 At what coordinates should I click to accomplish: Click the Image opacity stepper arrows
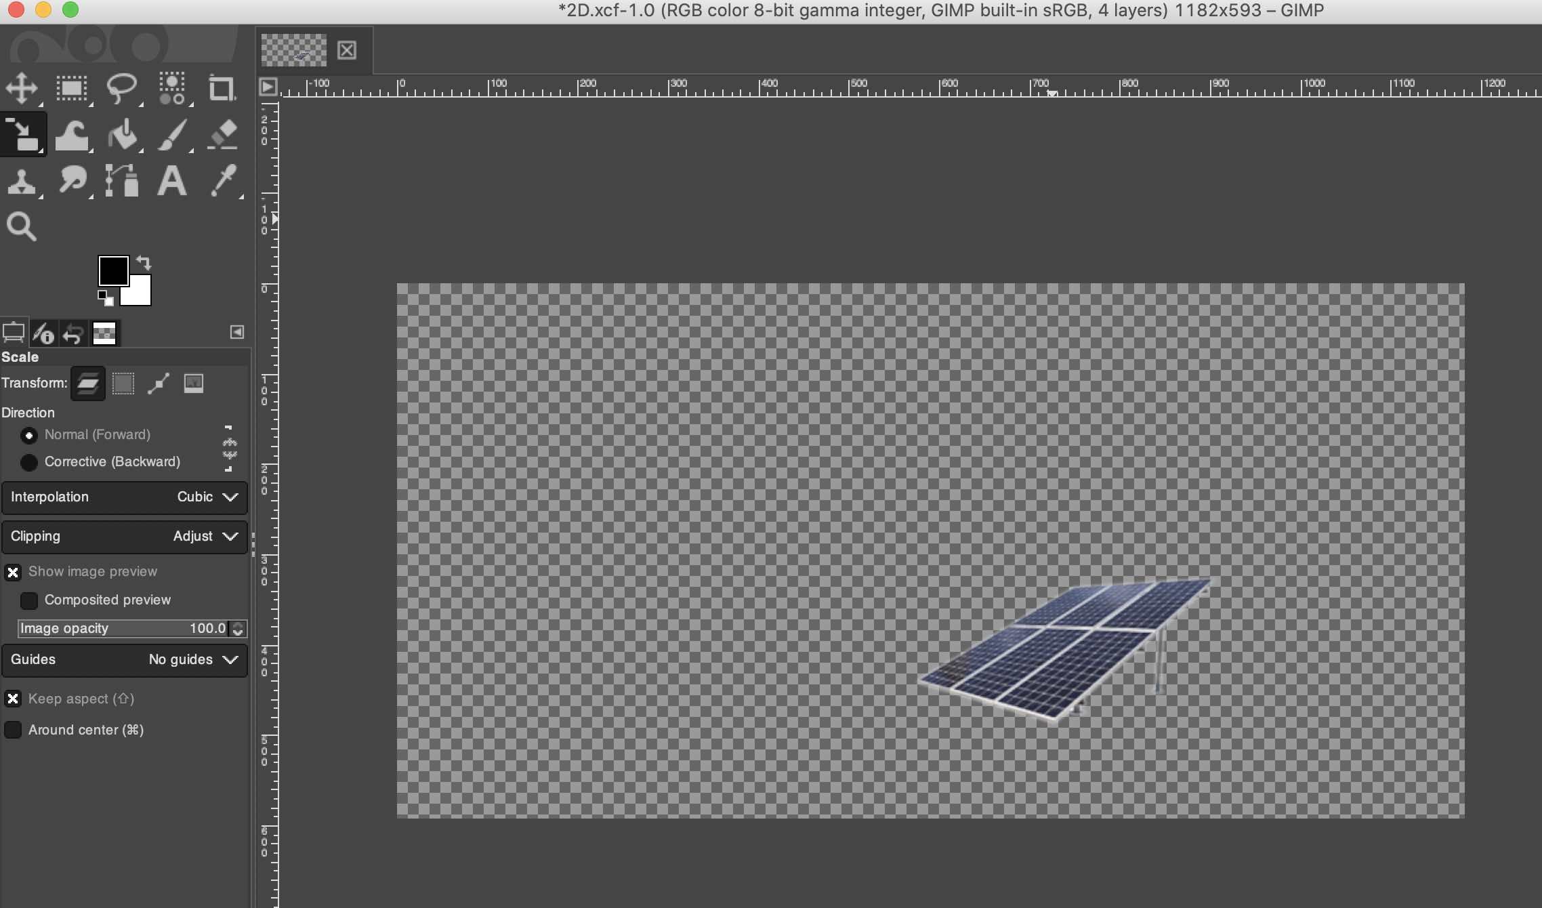238,629
